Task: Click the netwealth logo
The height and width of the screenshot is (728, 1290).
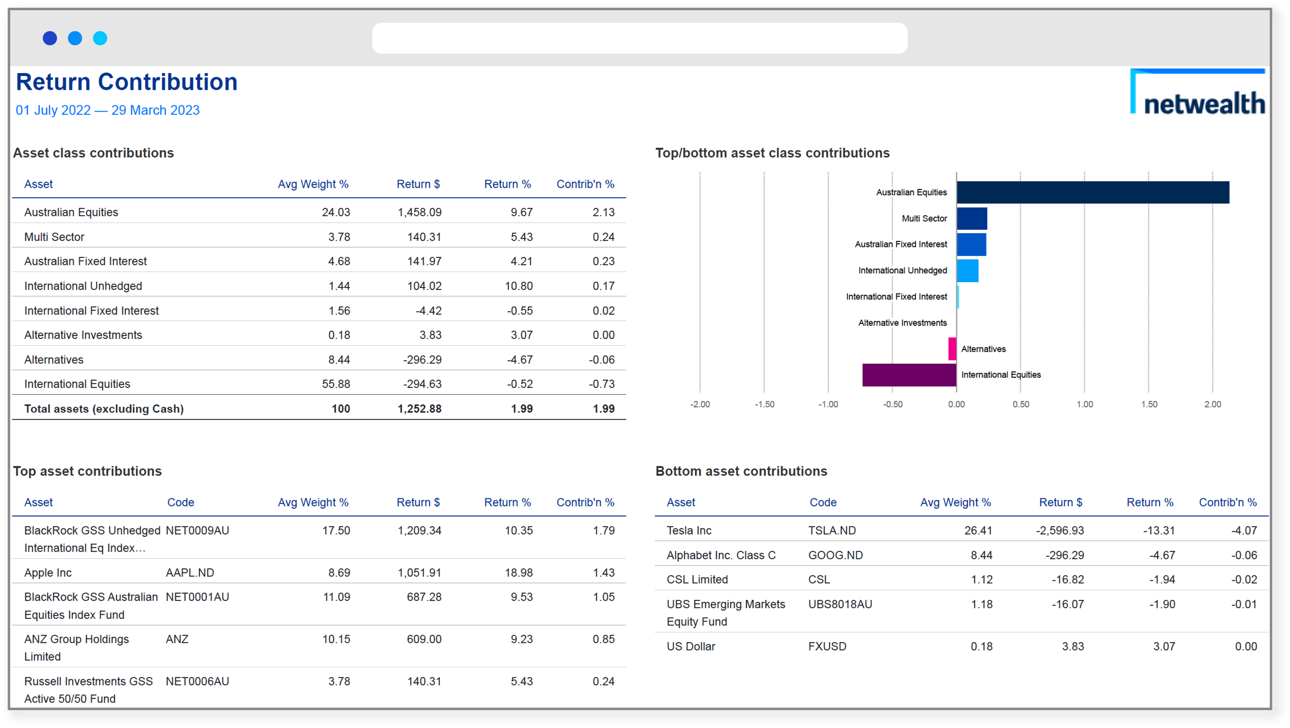Action: (1197, 92)
